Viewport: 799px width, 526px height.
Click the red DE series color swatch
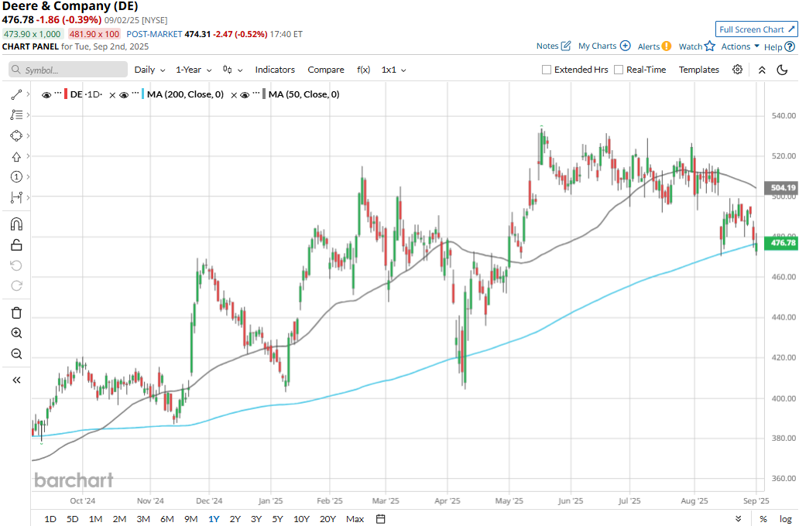tap(66, 94)
